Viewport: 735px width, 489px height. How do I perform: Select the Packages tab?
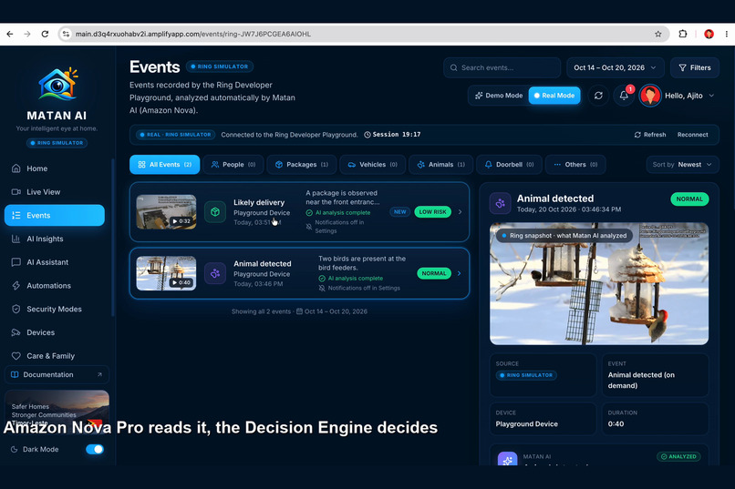pos(302,165)
